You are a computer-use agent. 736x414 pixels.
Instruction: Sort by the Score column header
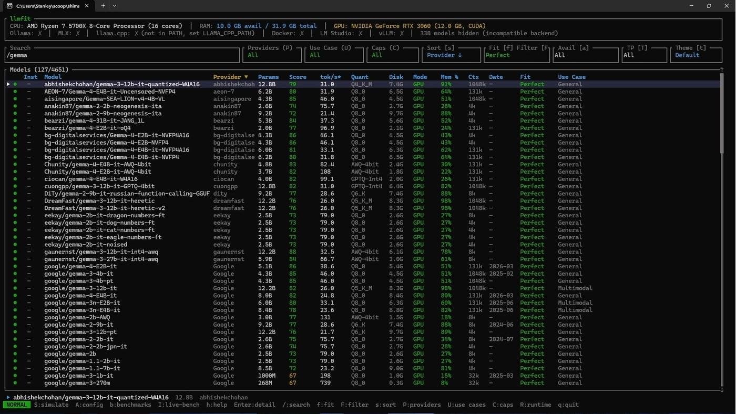coord(298,77)
